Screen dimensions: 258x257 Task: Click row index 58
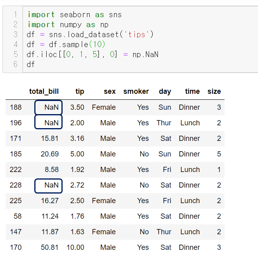[18, 216]
